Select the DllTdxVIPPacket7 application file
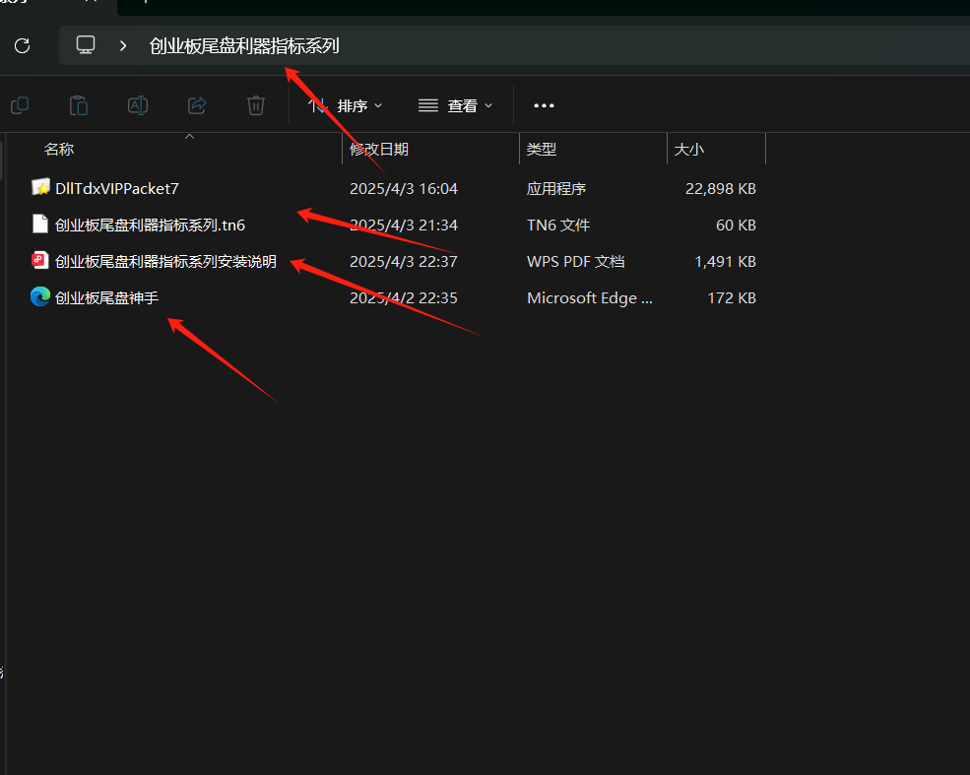The image size is (970, 775). [116, 188]
